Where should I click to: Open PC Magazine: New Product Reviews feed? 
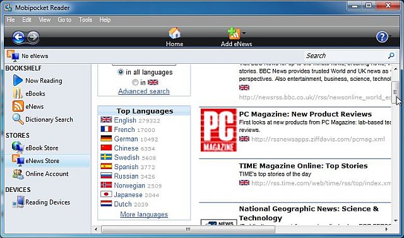[x=306, y=114]
